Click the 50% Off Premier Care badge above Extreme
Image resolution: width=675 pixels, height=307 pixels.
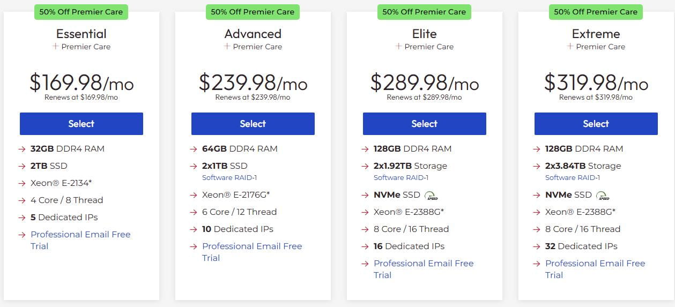[596, 12]
